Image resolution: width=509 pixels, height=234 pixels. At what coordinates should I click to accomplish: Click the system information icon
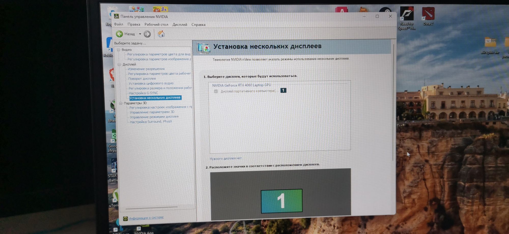tap(125, 218)
